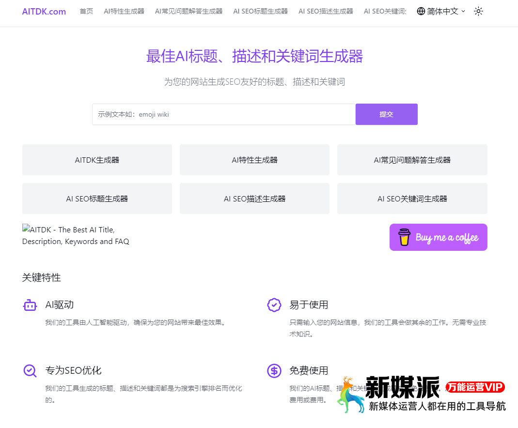Go to AI SEO标题生成器 in top navigation

(260, 11)
